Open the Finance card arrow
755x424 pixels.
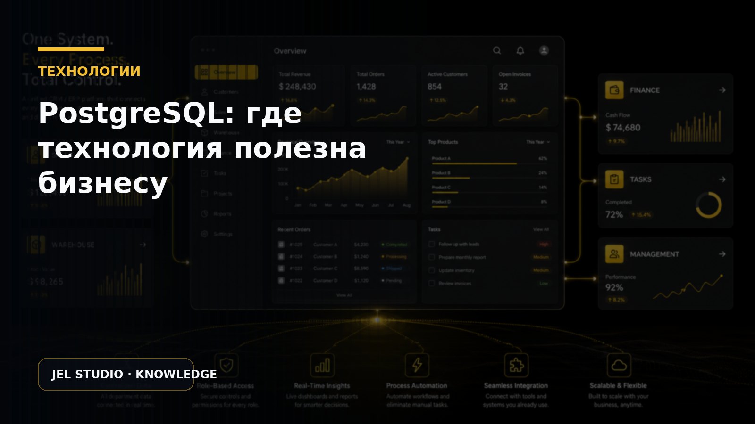click(x=722, y=90)
